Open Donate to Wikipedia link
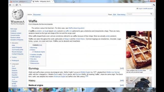Viewport: 164px width, 92px height. 17,40
